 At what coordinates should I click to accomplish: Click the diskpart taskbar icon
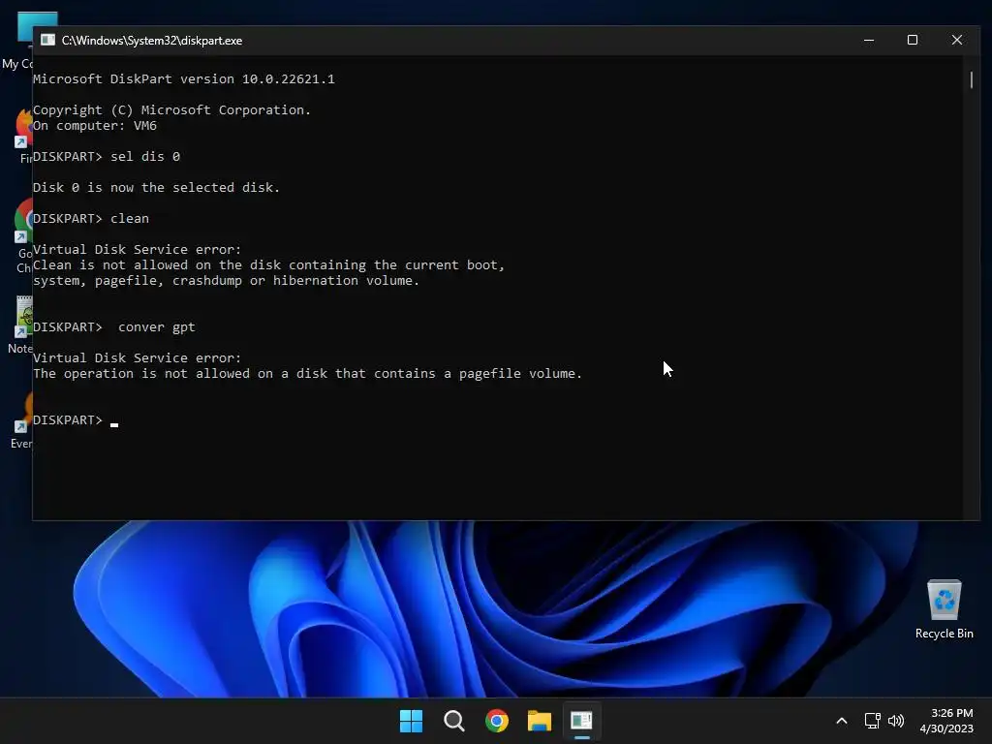point(582,721)
